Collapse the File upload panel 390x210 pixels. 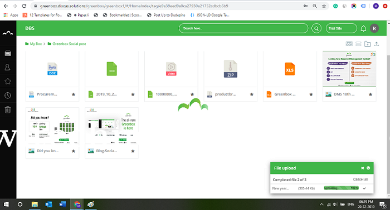pyautogui.click(x=368, y=168)
